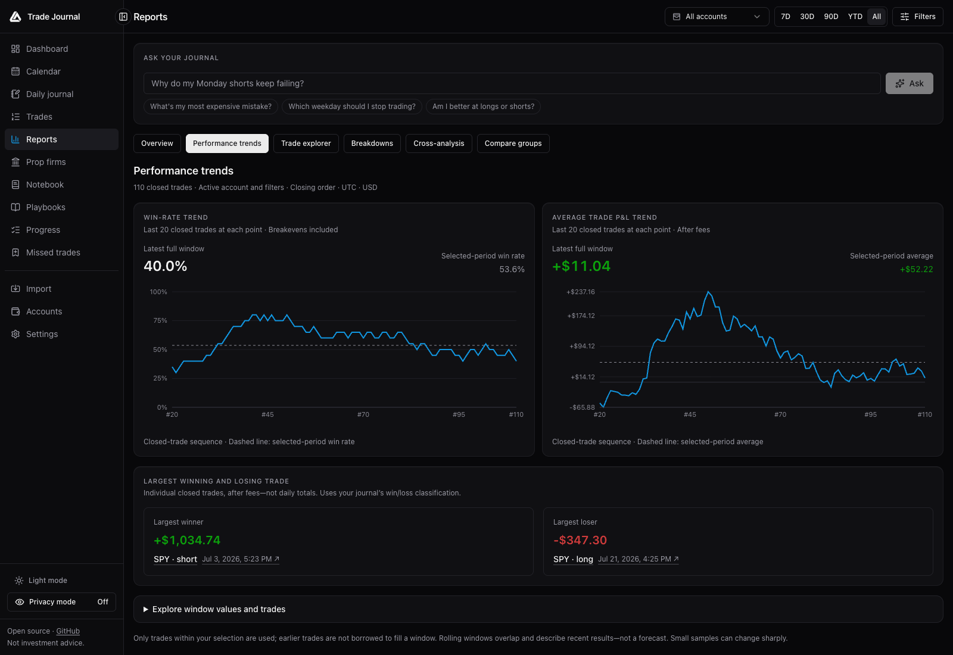Screen dimensions: 953x655
Task: Click the Trade Journal logo icon
Action: [x=15, y=17]
